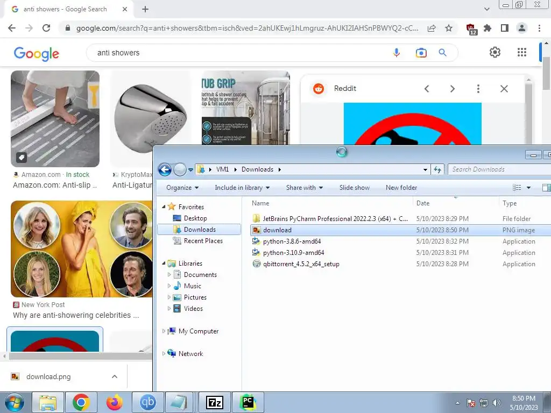The height and width of the screenshot is (413, 551).
Task: Open New York Post anti-showering celebrities link
Action: [76, 315]
